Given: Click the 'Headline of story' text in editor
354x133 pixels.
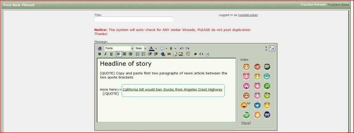Looking at the screenshot, I should (x=125, y=64).
